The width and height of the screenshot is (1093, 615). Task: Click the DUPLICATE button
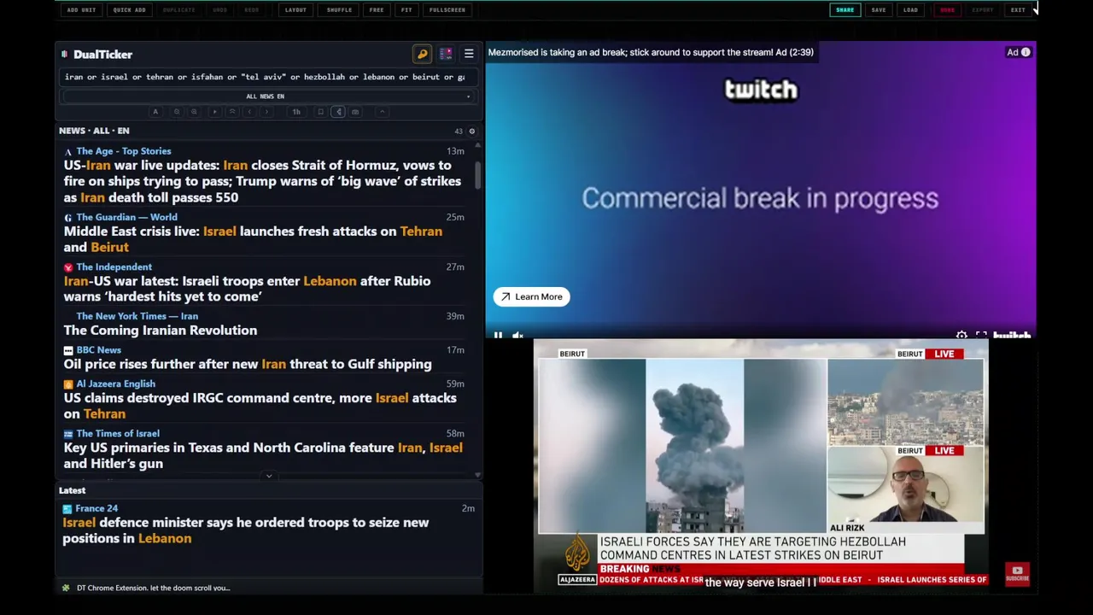pos(178,10)
